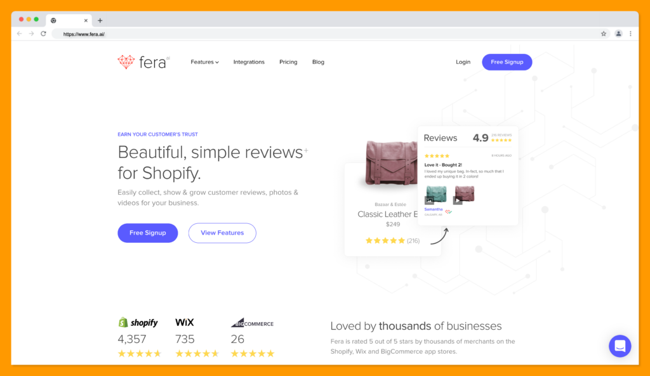Open the chat widget bubble

620,346
